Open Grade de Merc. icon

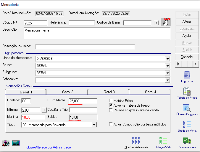(187, 124)
